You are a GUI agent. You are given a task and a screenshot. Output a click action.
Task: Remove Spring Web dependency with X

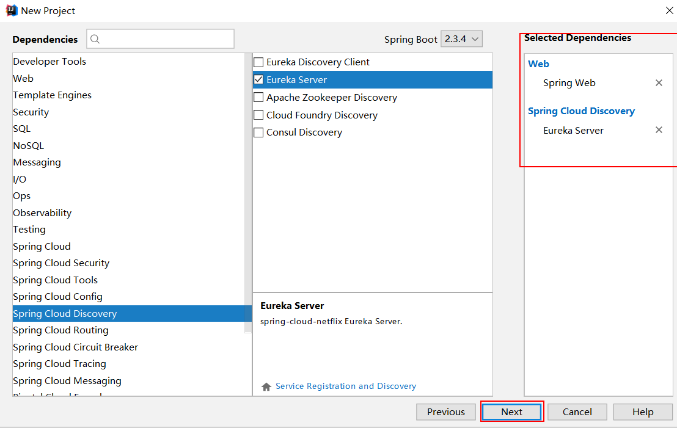pos(659,83)
